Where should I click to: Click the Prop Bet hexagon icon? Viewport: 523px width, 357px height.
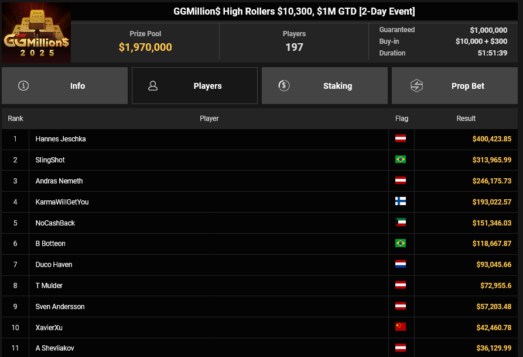point(416,86)
